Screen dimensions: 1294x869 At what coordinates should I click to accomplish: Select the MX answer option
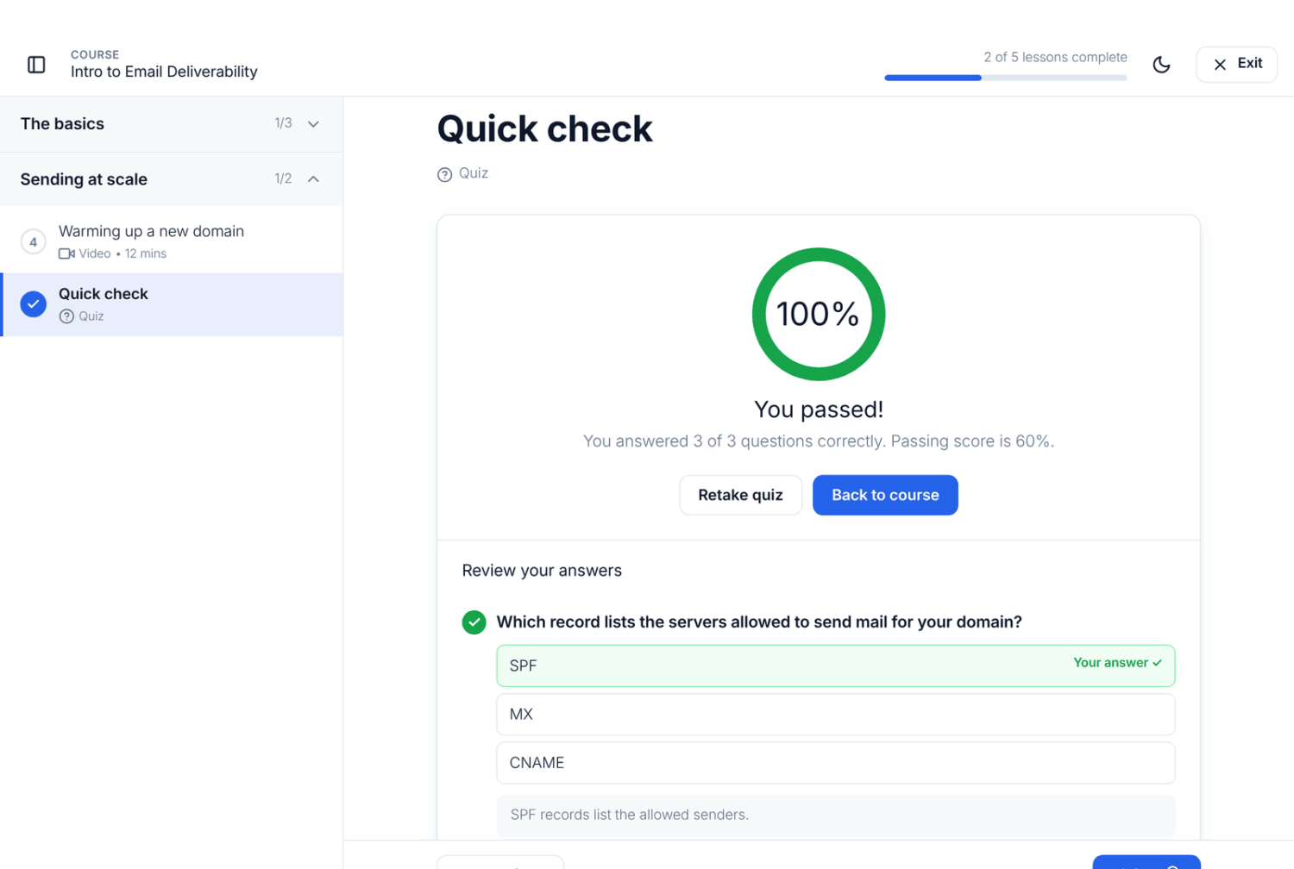[x=835, y=715]
